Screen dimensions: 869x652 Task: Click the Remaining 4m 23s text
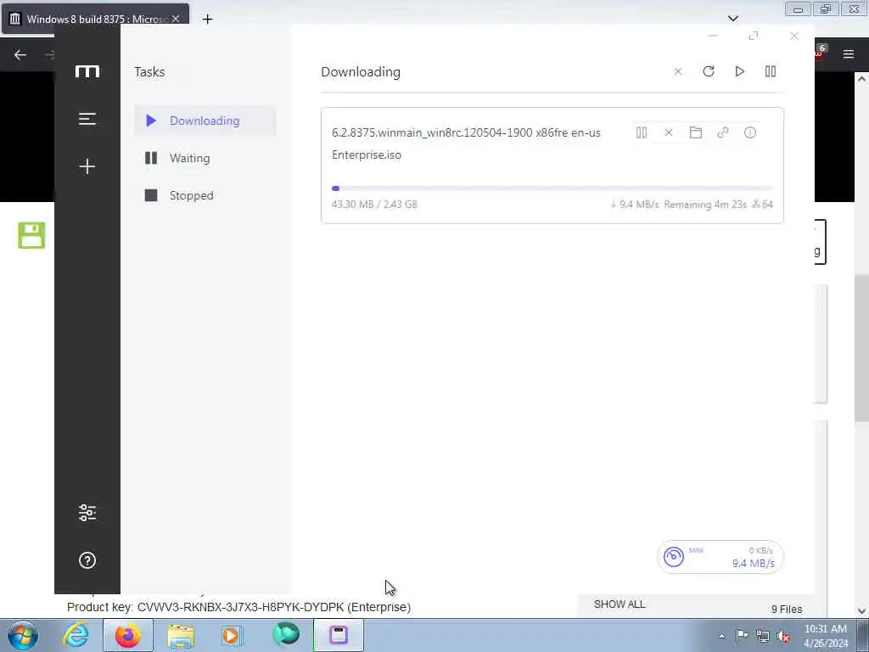click(705, 205)
